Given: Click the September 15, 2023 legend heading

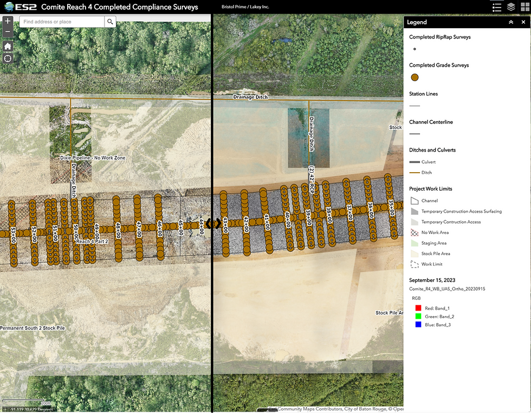Looking at the screenshot, I should tap(432, 280).
